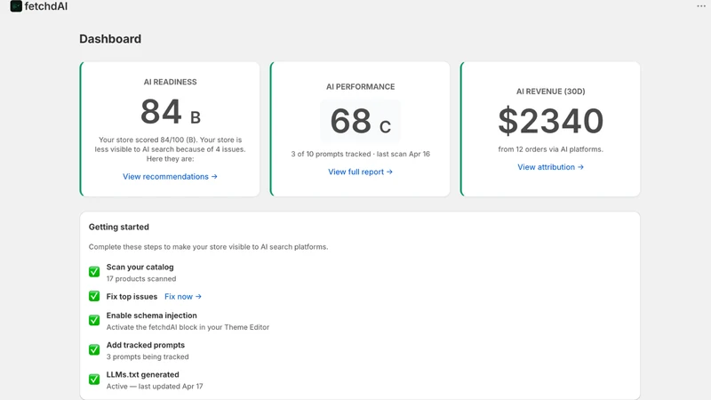
Task: Click 'Active — last updated Apr 17' text
Action: [155, 387]
